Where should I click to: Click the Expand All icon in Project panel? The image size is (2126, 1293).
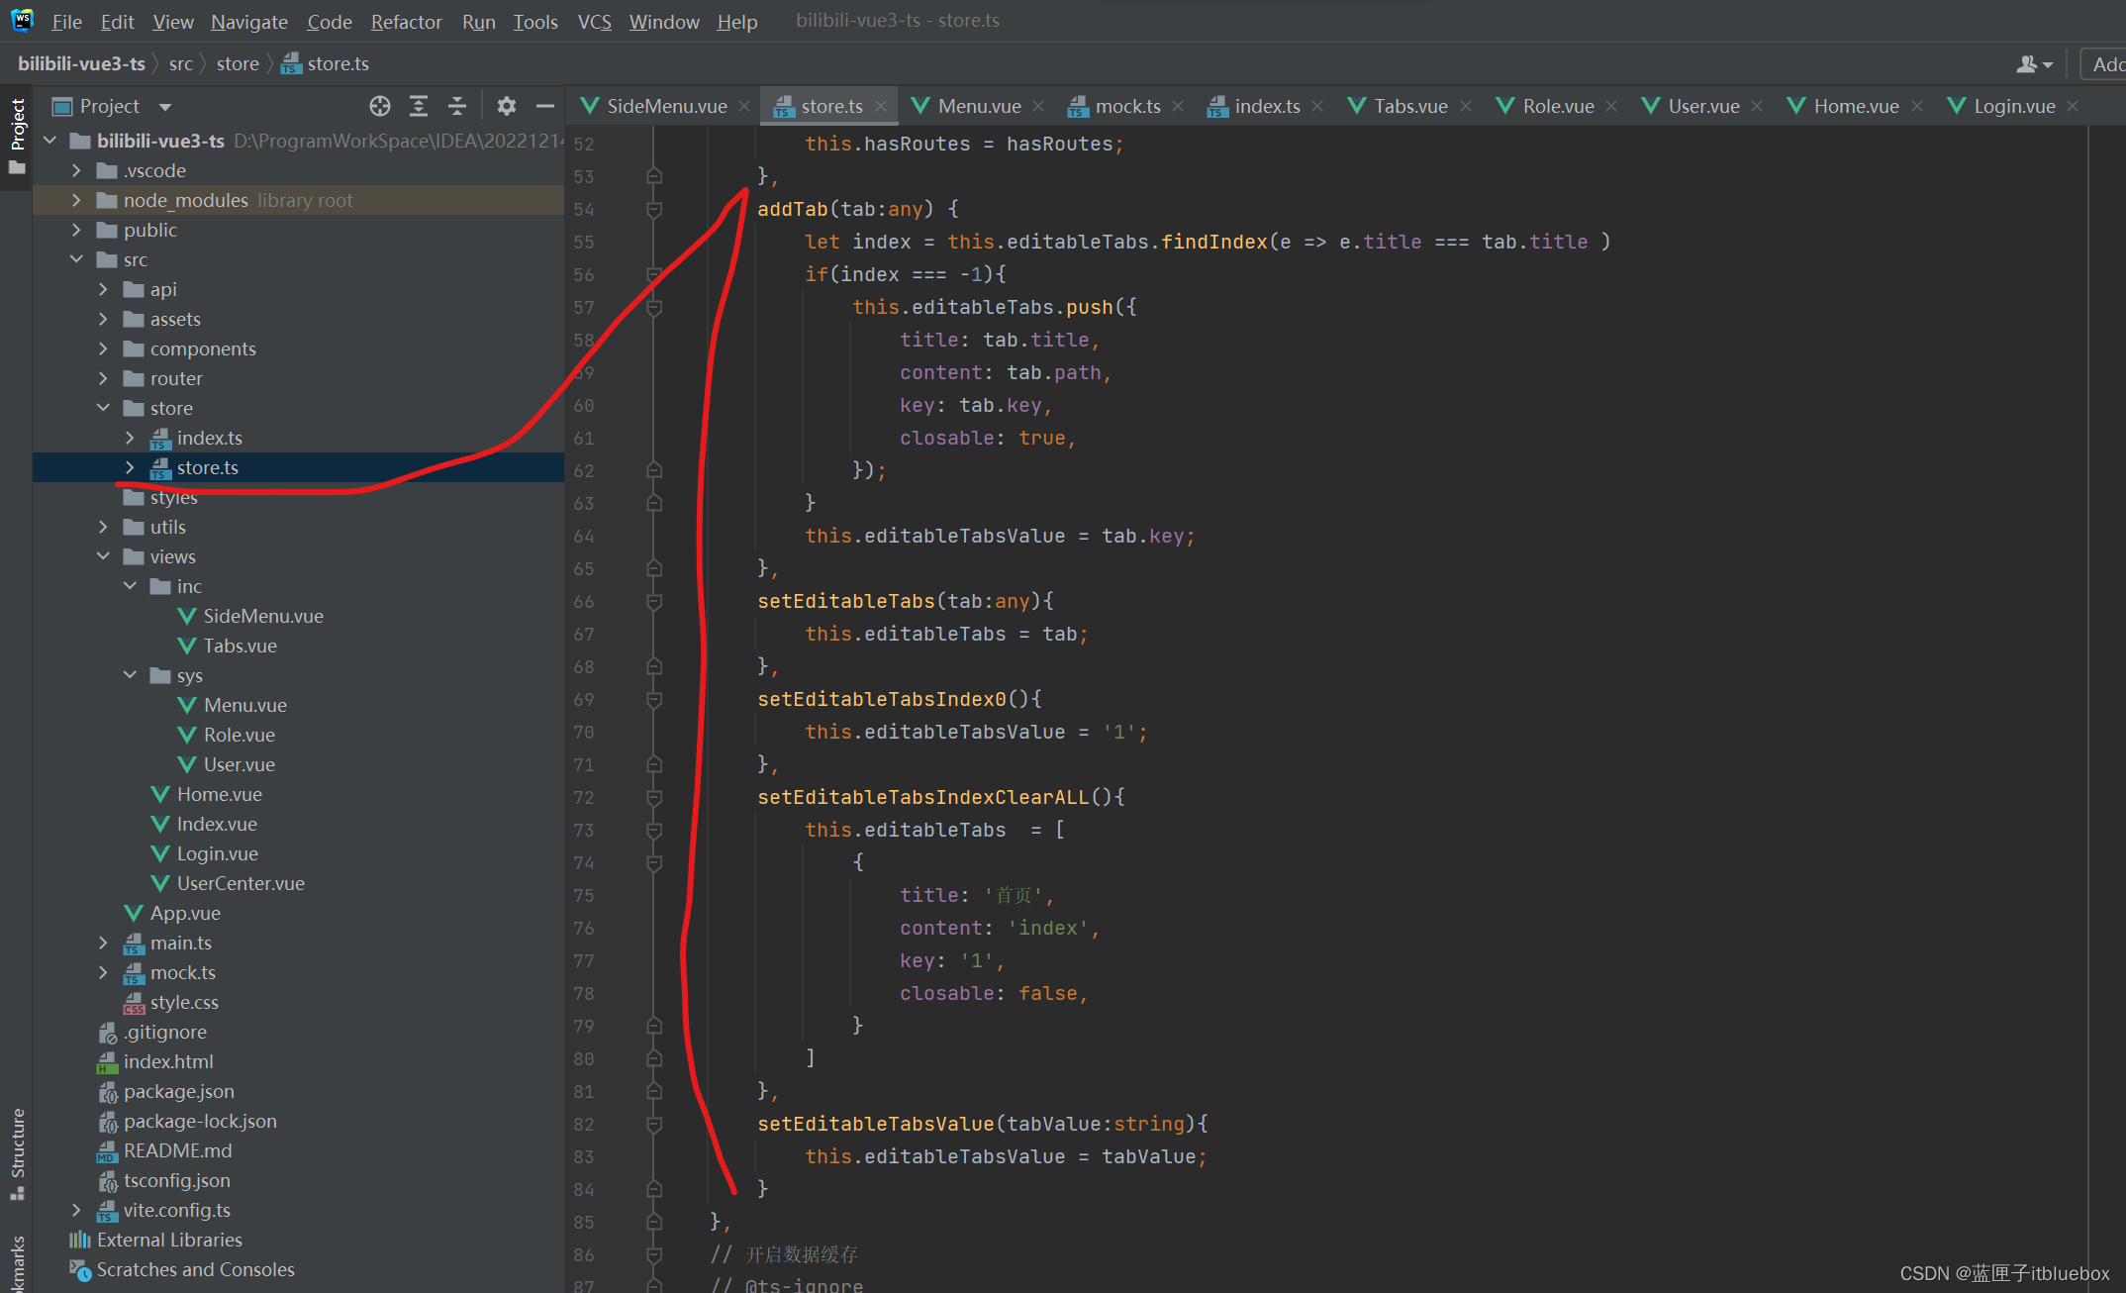point(419,106)
